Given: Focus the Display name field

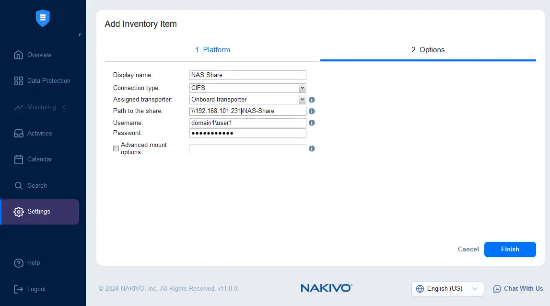Looking at the screenshot, I should [x=247, y=75].
